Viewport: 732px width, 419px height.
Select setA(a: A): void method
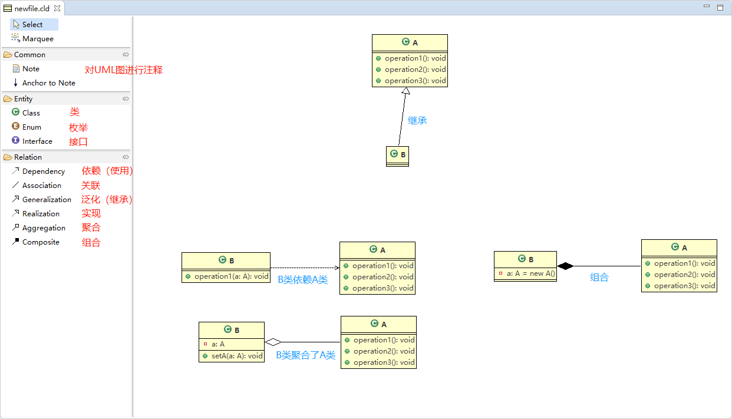point(232,356)
